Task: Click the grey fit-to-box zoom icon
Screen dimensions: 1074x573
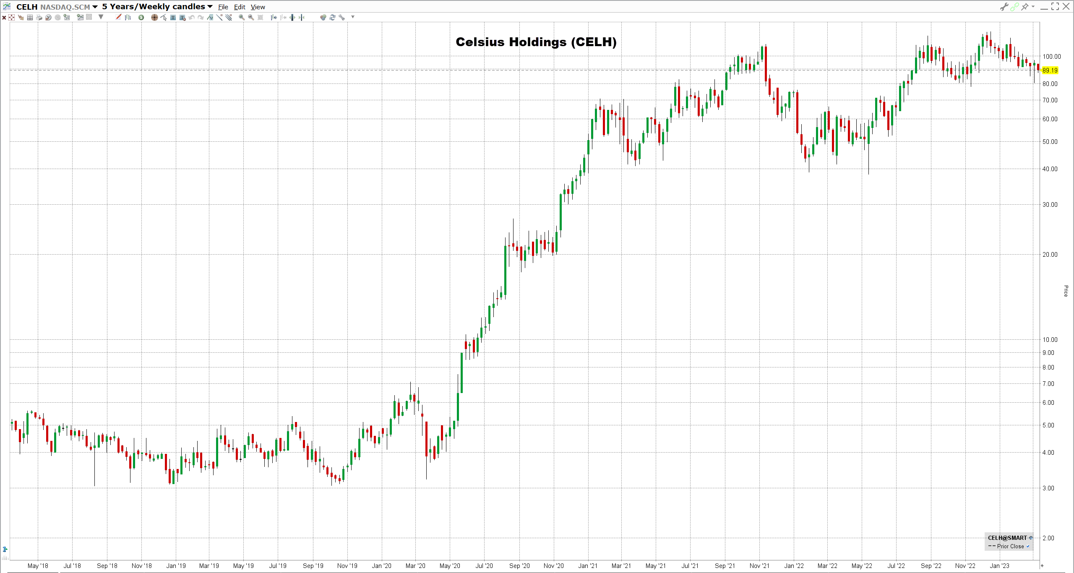Action: (261, 18)
